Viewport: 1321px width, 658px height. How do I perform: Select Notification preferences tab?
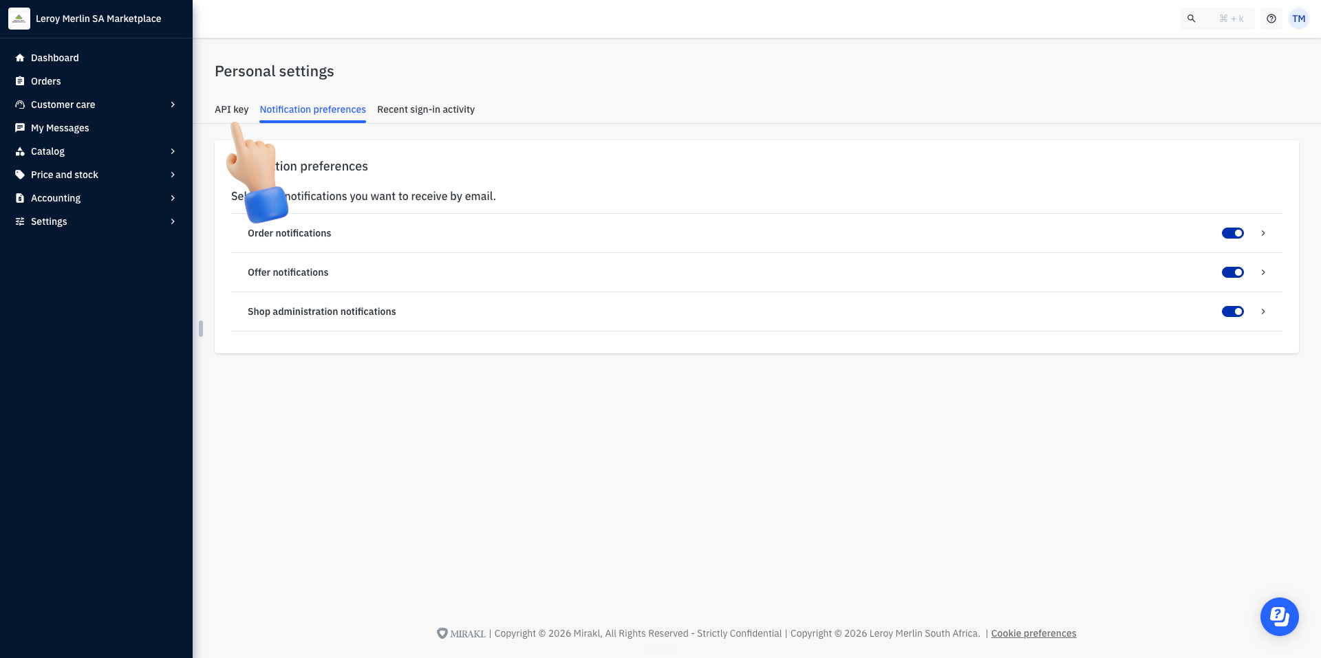click(x=312, y=109)
